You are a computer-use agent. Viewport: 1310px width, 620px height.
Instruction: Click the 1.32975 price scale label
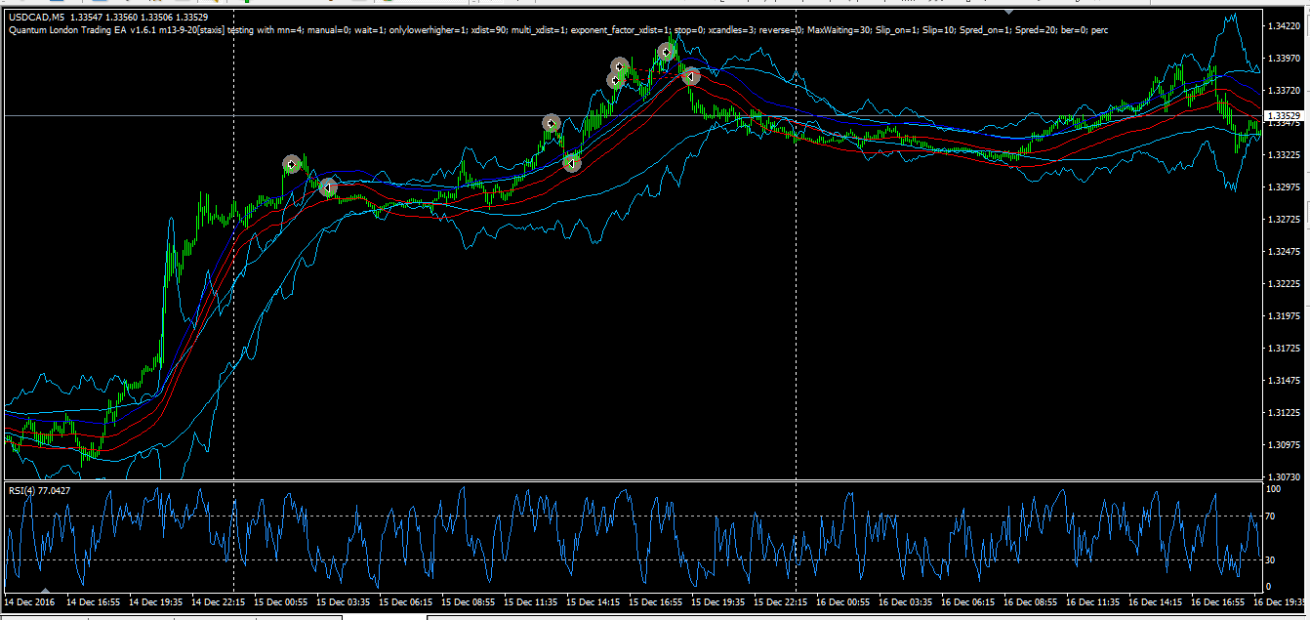pos(1283,187)
